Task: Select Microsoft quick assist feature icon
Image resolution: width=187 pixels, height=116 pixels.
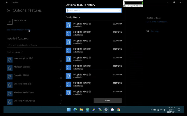Action: point(10,68)
